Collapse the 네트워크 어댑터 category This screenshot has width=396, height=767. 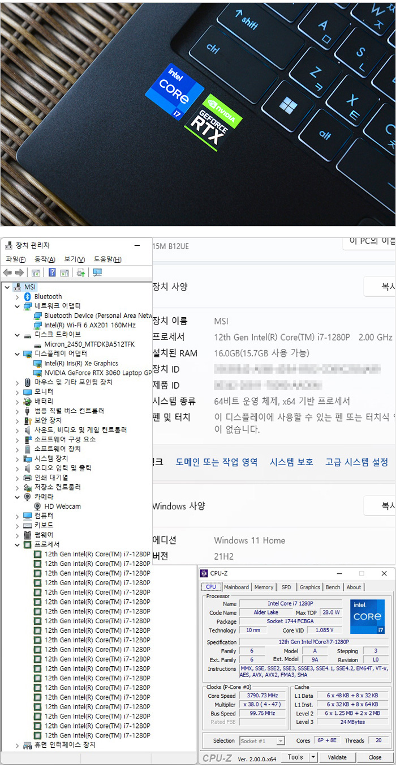pyautogui.click(x=17, y=306)
